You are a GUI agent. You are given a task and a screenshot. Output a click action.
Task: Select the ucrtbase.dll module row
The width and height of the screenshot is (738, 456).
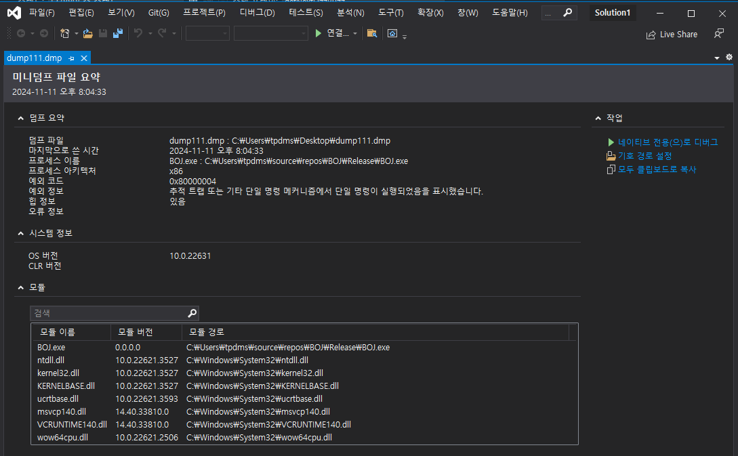304,398
